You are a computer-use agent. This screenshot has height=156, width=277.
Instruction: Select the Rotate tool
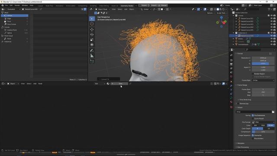click(x=92, y=35)
